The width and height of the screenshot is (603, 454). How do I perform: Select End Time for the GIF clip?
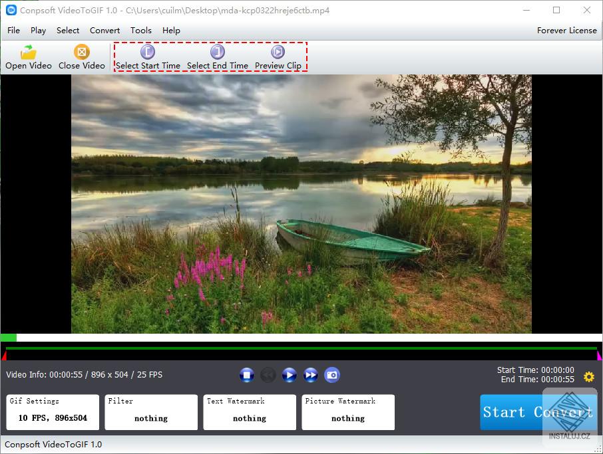coord(218,57)
